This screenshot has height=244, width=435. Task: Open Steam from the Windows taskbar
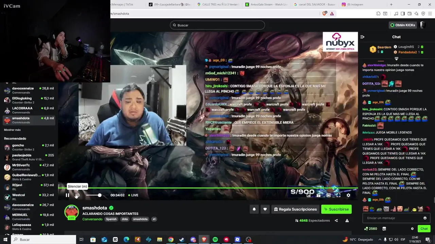click(182, 240)
